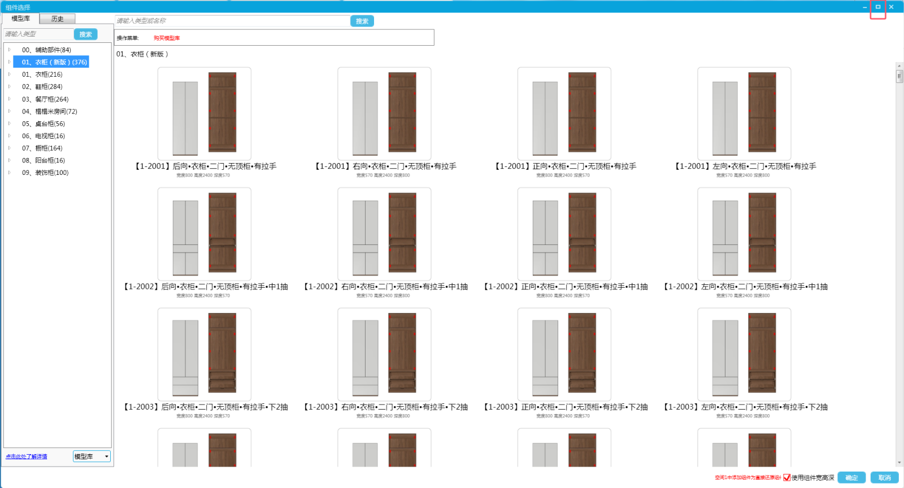Image resolution: width=904 pixels, height=488 pixels.
Task: Select category 04、榻榻米房间(72)
Action: point(50,111)
